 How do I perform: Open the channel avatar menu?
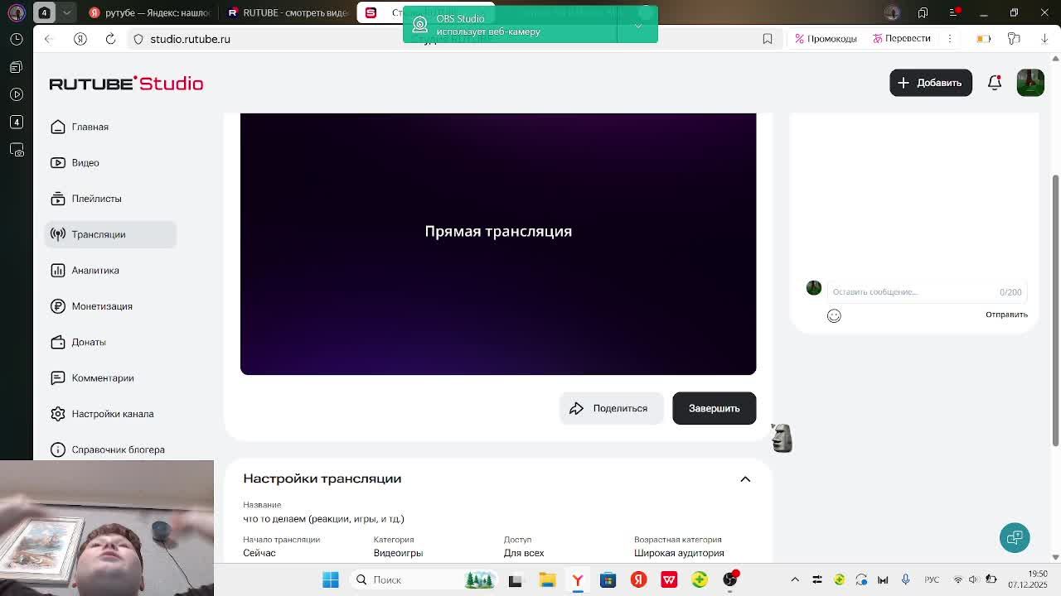coord(1030,83)
